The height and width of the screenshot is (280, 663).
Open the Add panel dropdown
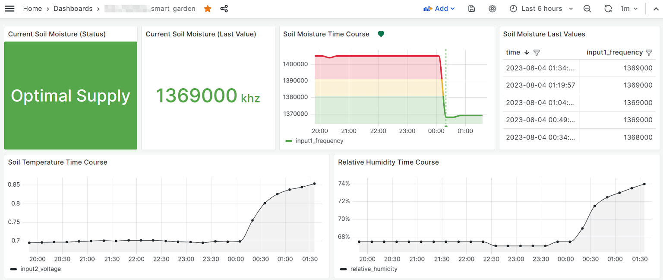439,8
